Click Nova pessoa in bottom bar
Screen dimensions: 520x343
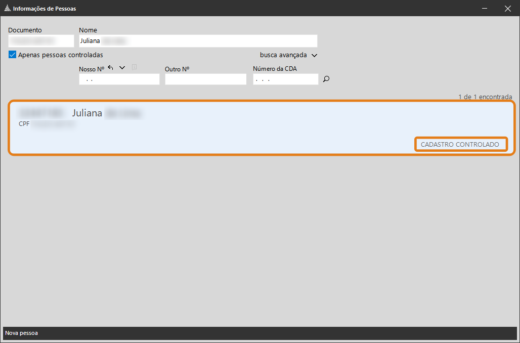(21, 333)
